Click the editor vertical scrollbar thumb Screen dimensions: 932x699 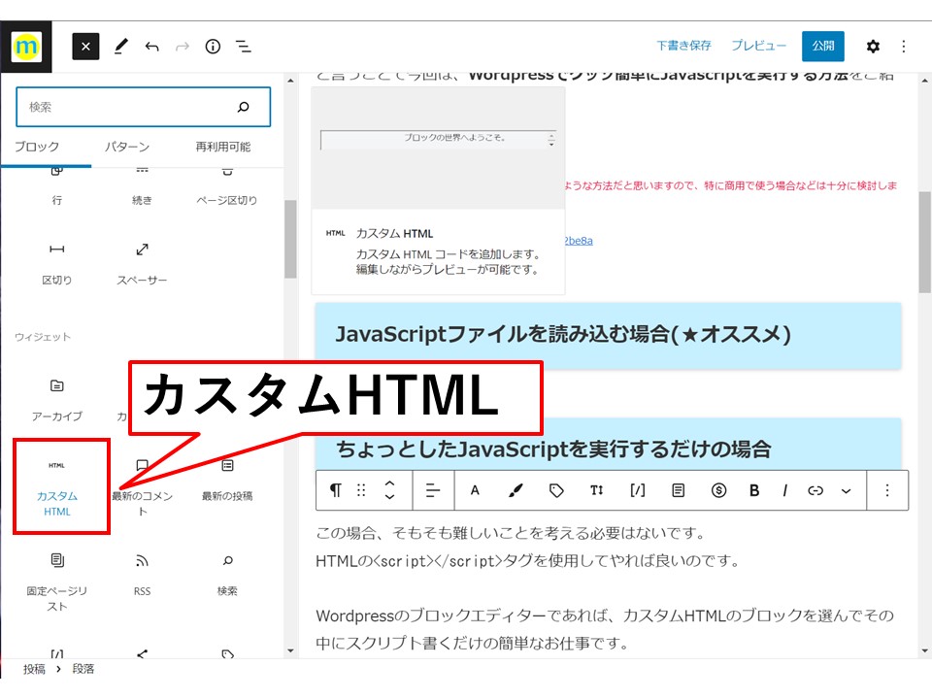pyautogui.click(x=925, y=242)
